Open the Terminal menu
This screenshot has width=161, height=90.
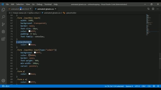[48, 4]
